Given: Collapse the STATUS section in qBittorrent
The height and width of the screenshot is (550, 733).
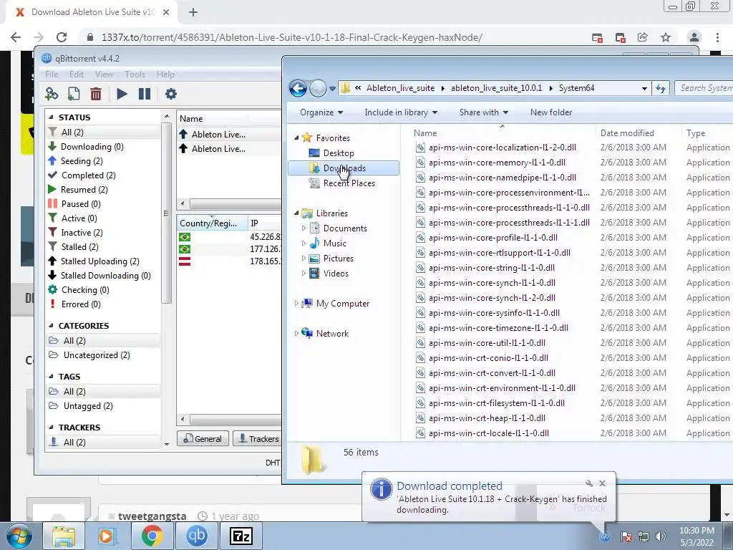Looking at the screenshot, I should tap(51, 117).
